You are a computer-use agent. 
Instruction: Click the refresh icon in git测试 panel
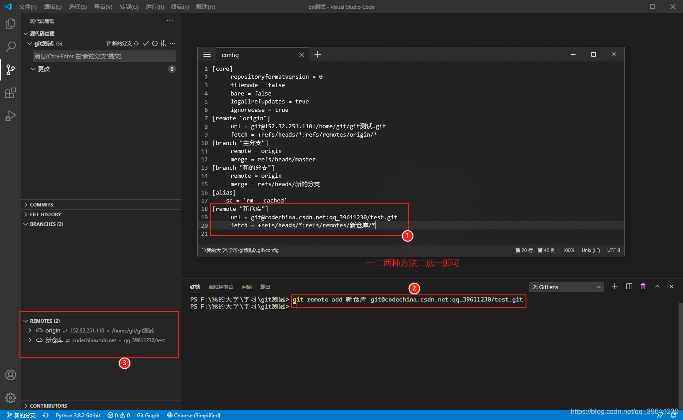[x=155, y=43]
